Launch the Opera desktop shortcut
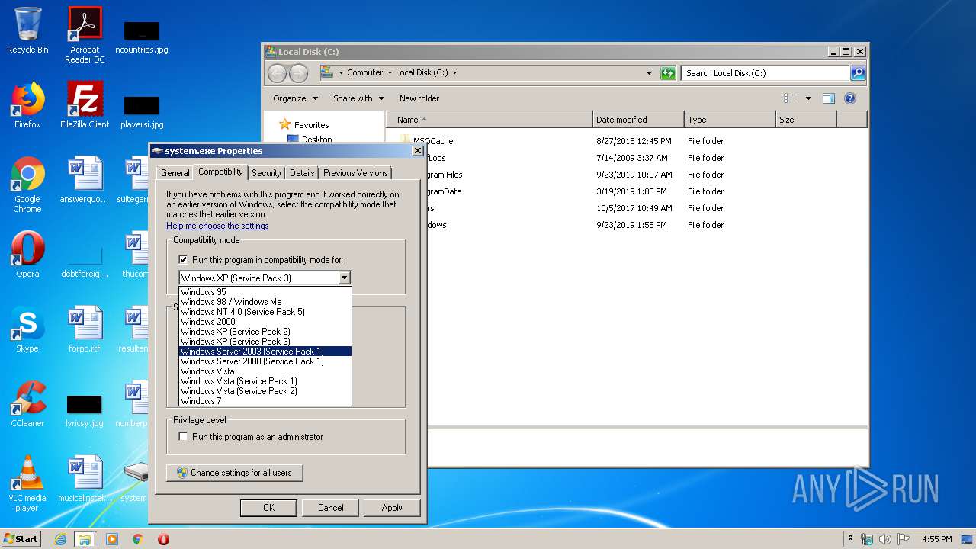Screen dimensions: 976x549 tap(27, 255)
